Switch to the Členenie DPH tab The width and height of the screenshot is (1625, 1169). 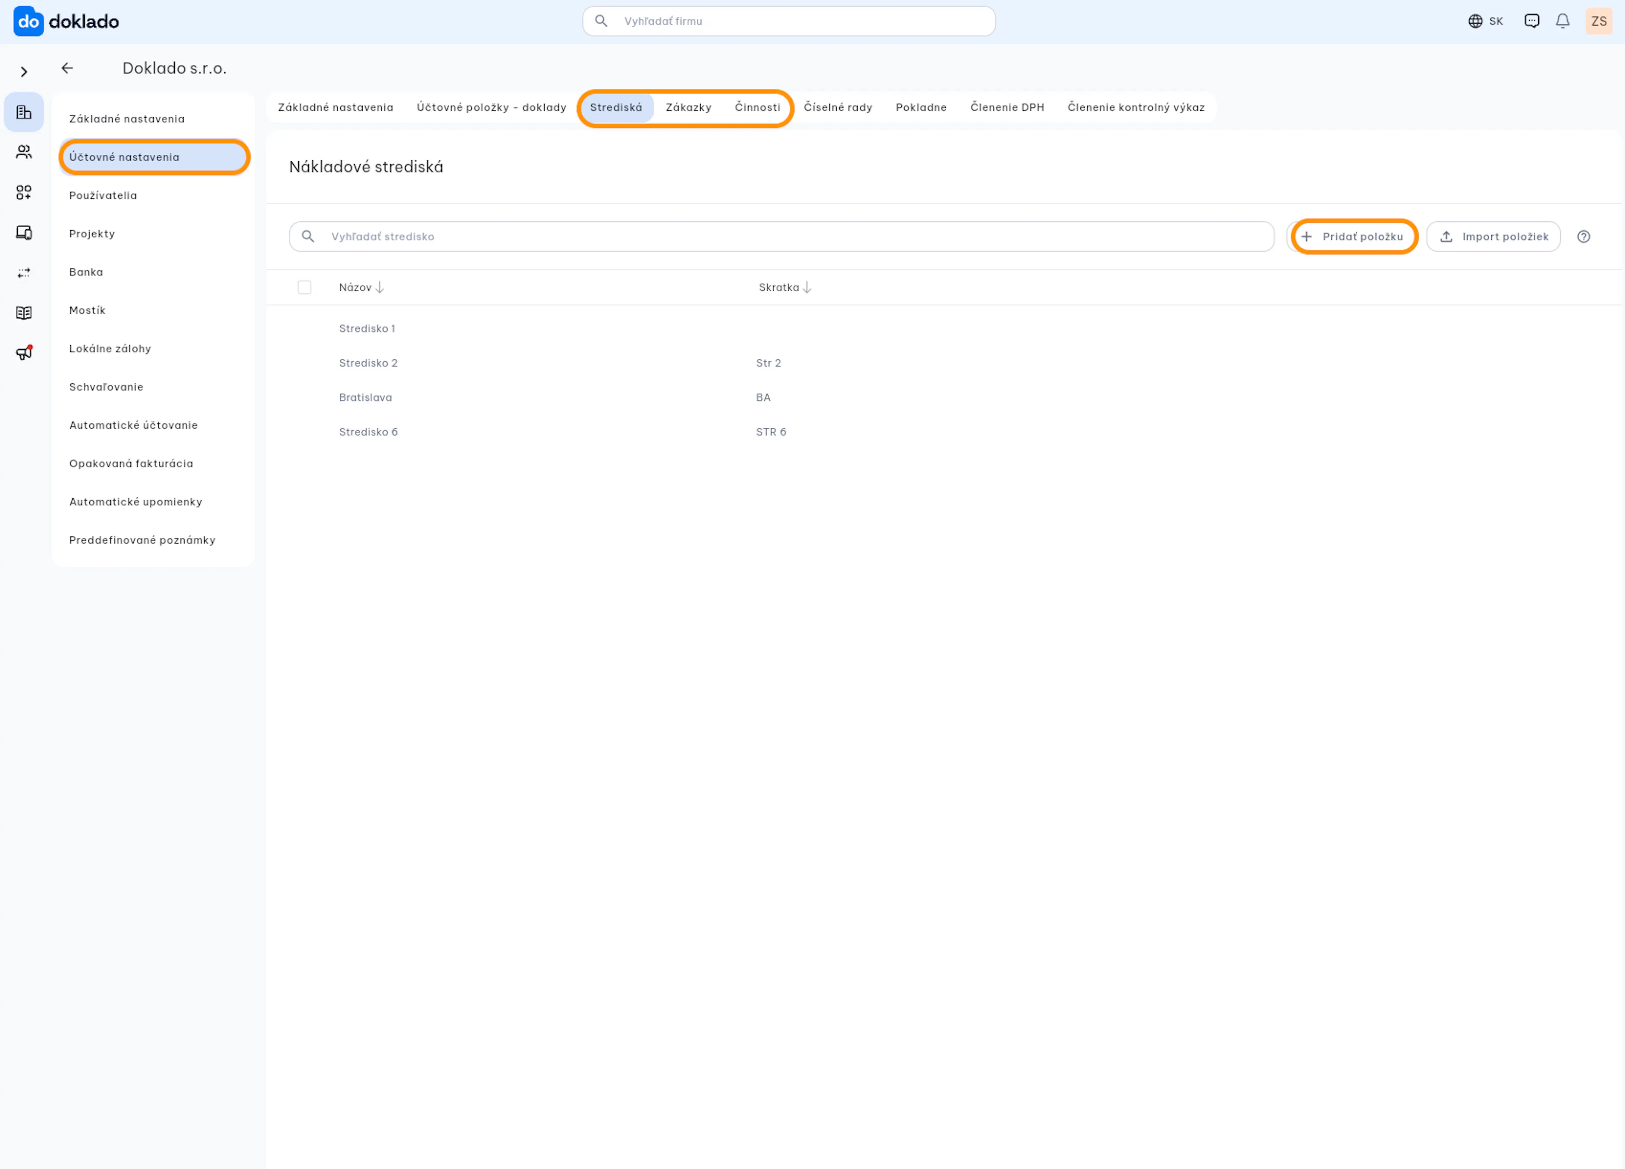pyautogui.click(x=1008, y=107)
